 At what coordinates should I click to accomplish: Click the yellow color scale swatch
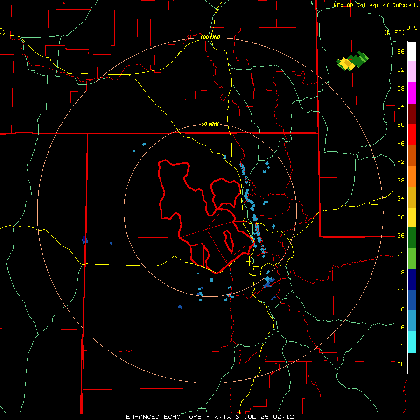point(412,217)
